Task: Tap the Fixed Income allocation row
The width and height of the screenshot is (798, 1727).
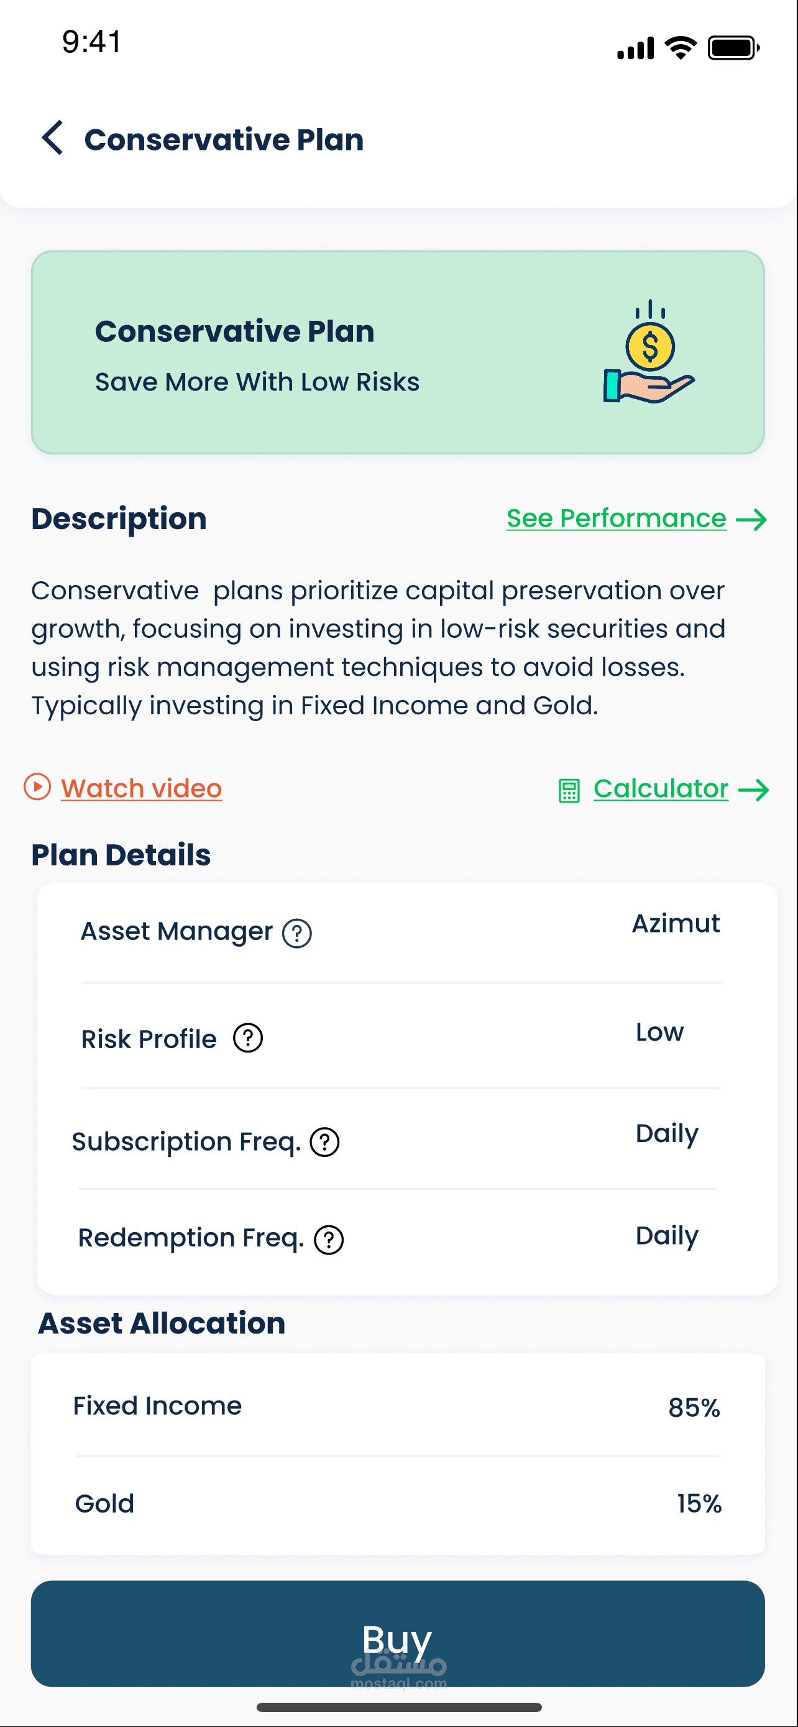Action: click(x=397, y=1406)
